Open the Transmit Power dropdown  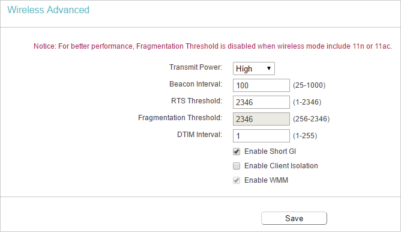254,69
